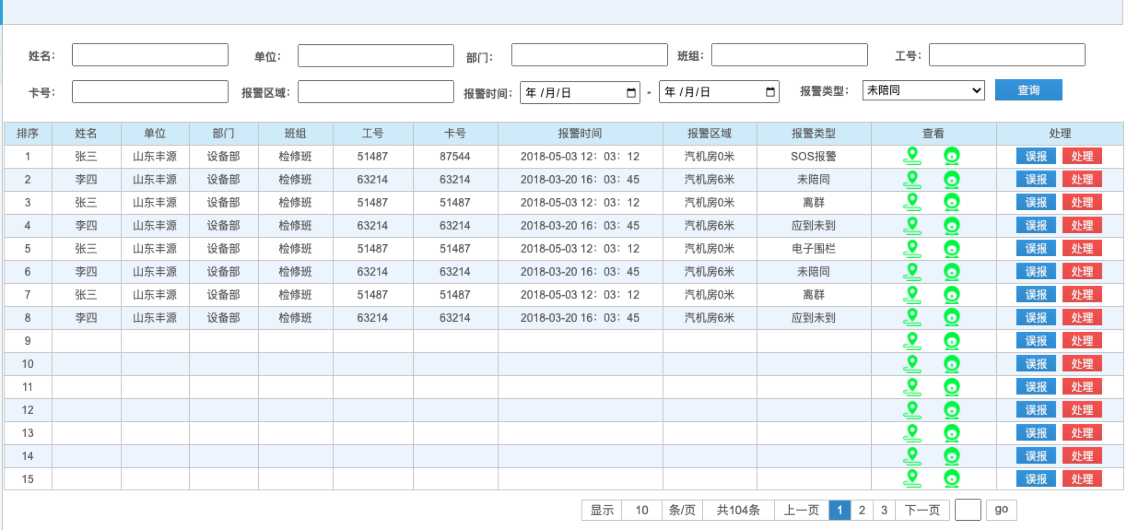Open camera icon for row 6
1127x530 pixels.
tap(951, 271)
